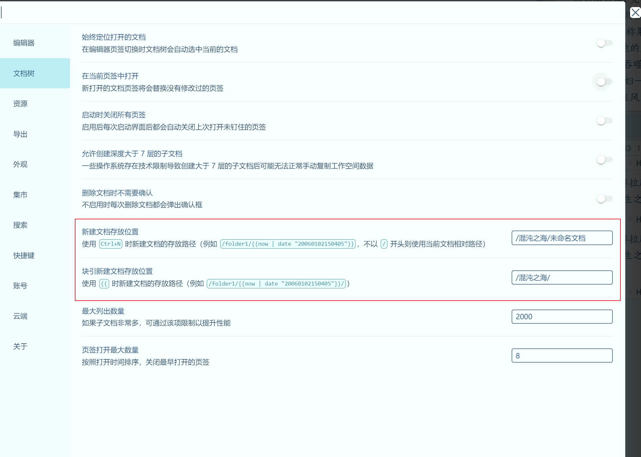Select the 文档树 settings tab
Screen dimensions: 641x457
(24, 73)
